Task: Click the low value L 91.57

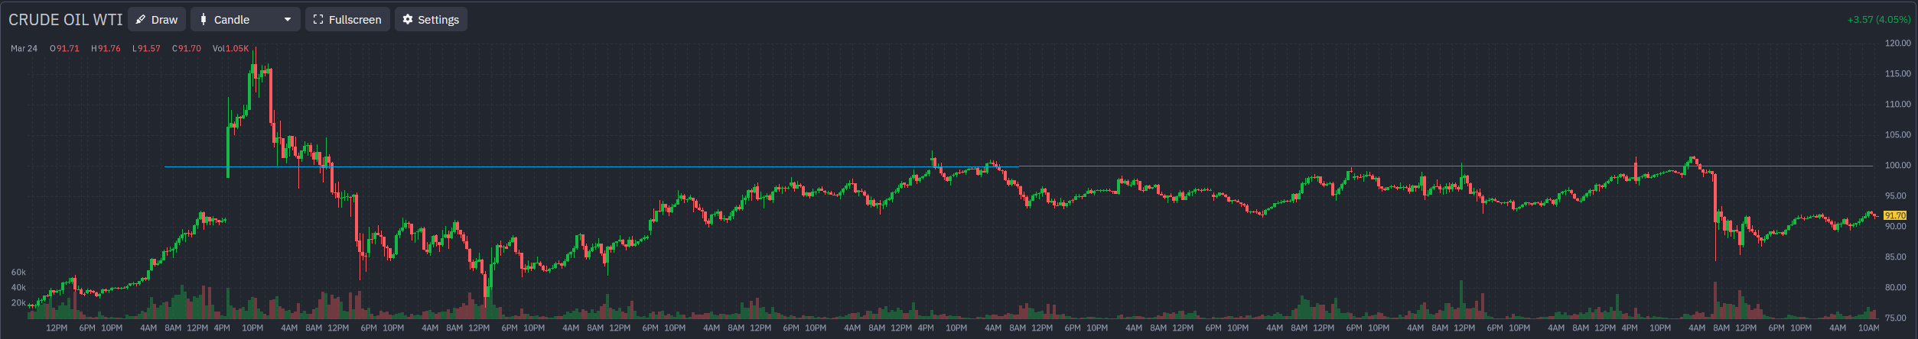Action: coord(146,48)
